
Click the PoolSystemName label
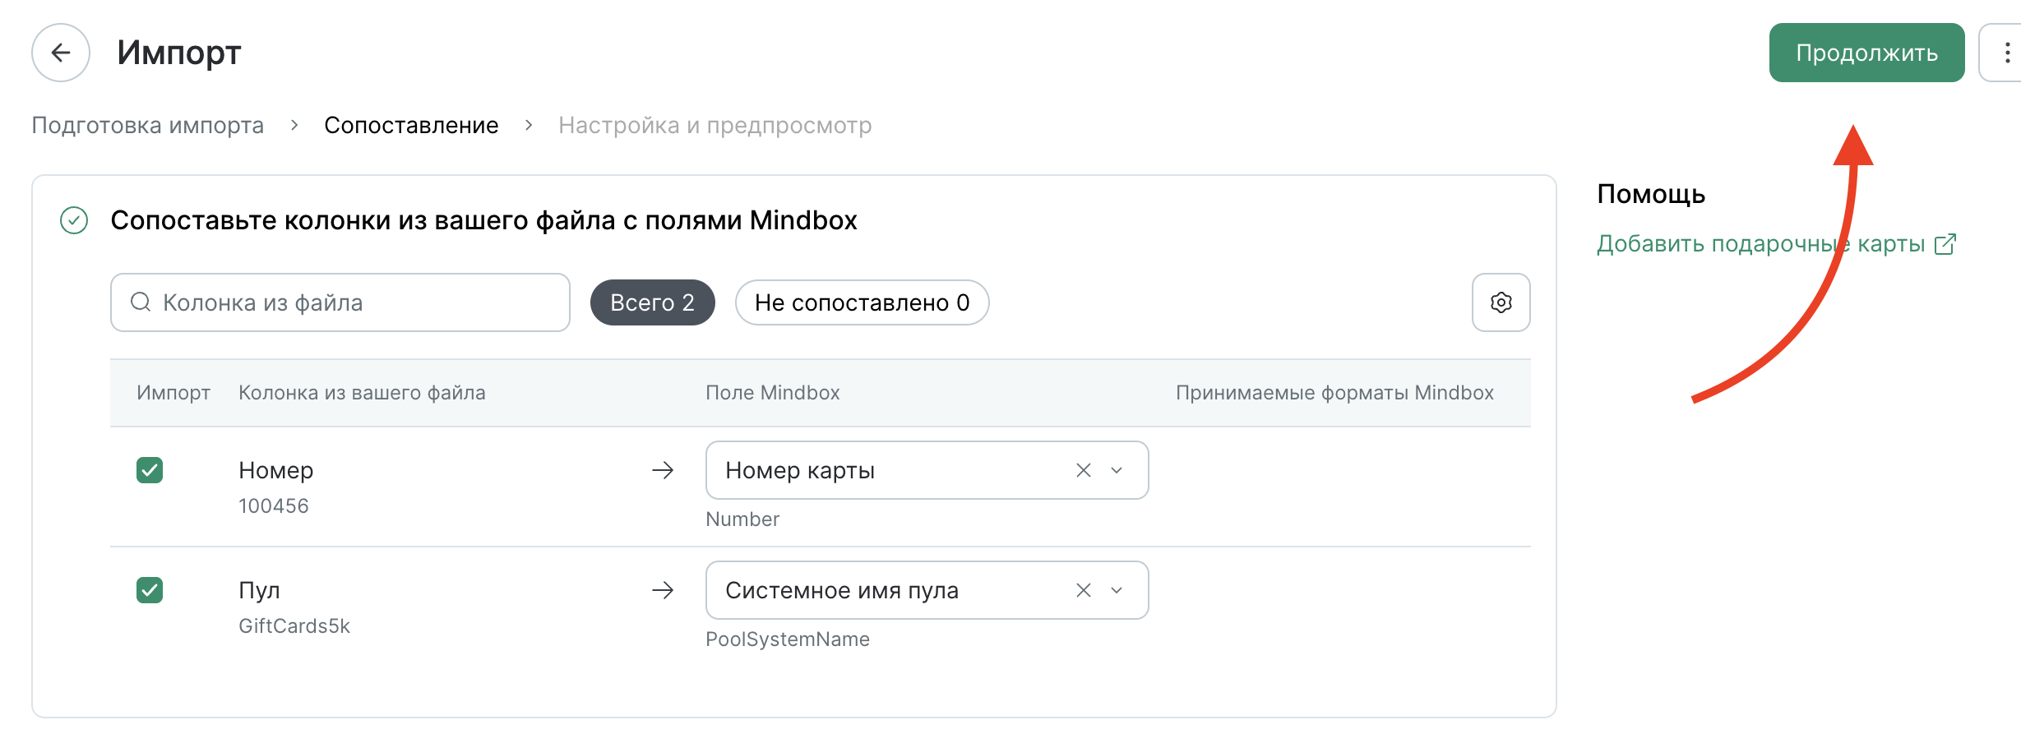click(788, 639)
